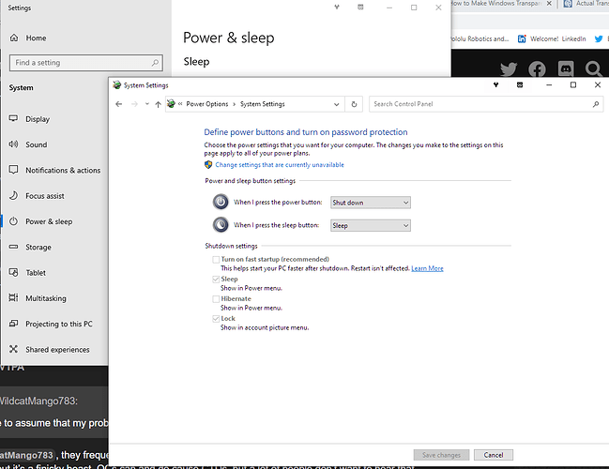Click the pin icon in System Settings title bar
609x469 pixels.
pyautogui.click(x=495, y=85)
